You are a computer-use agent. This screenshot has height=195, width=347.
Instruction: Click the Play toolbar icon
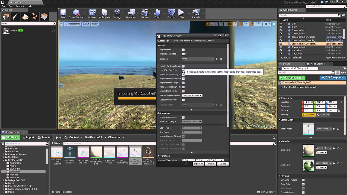click(x=182, y=14)
